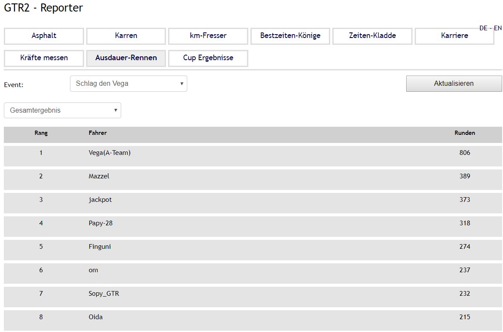Go to the Zeiten-Kladde tab
503x332 pixels.
(372, 36)
